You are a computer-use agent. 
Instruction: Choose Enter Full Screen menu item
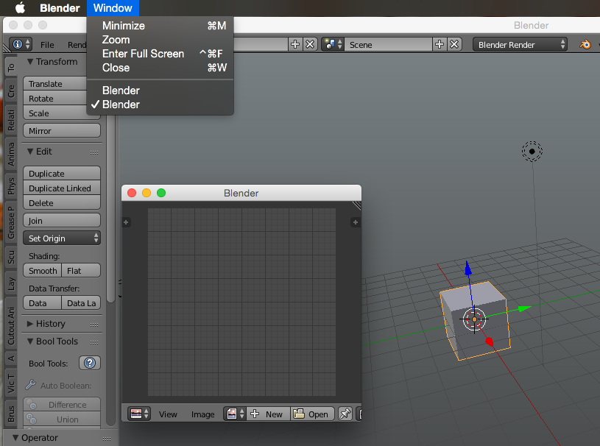160,54
